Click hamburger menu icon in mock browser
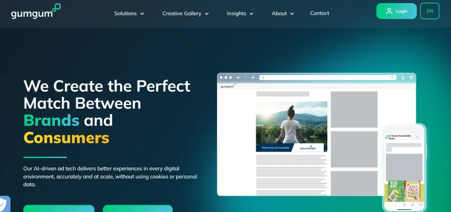This screenshot has width=451, height=212. (x=411, y=77)
